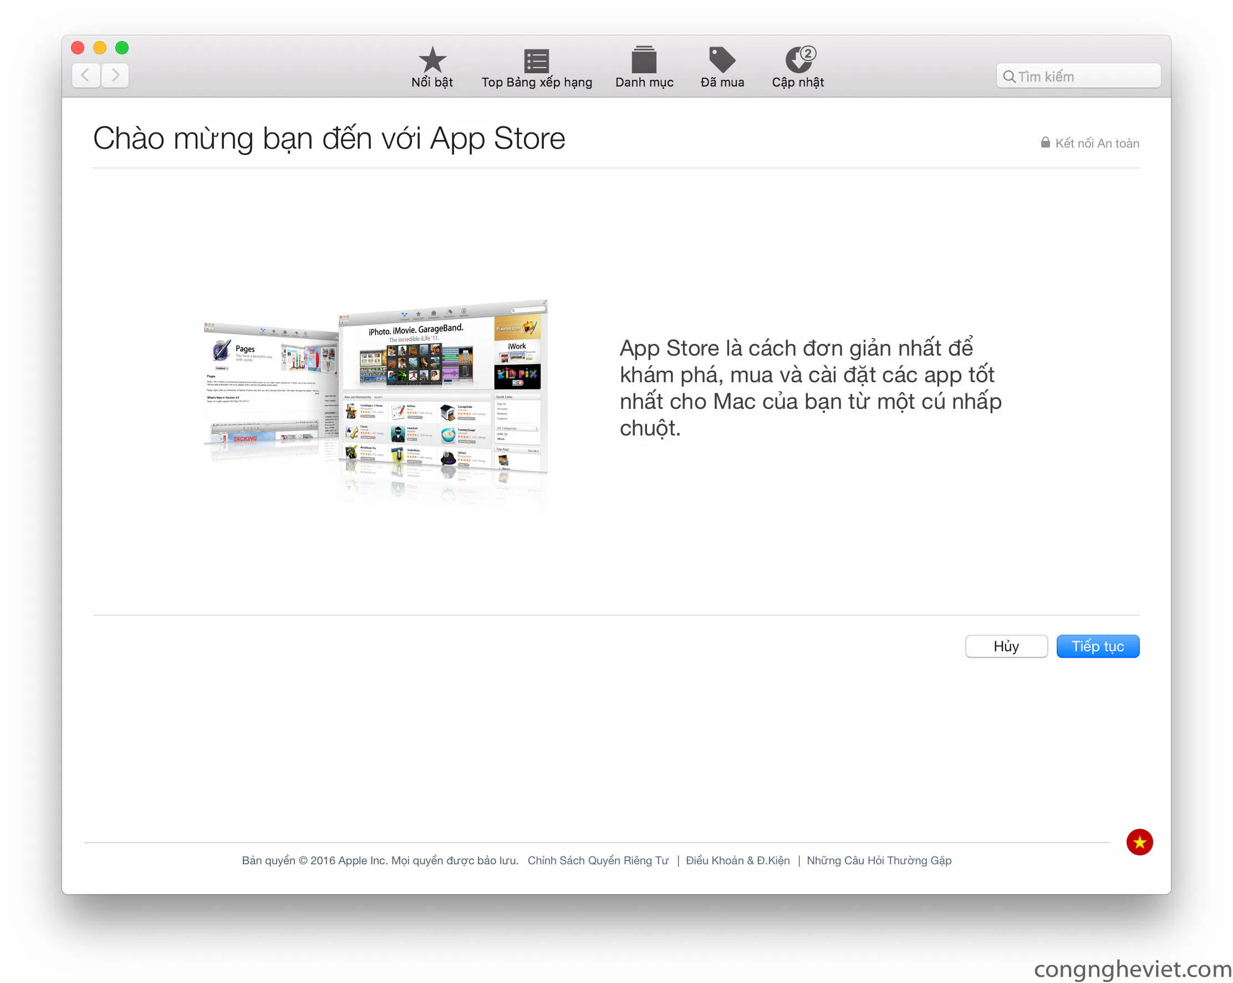1233x983 pixels.
Task: Click the Vietnam flag country selector
Action: tap(1139, 842)
